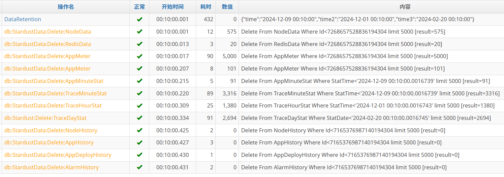Click the checkmark in the Delete:AppMinuteStat row
The width and height of the screenshot is (504, 177).
coord(139,81)
